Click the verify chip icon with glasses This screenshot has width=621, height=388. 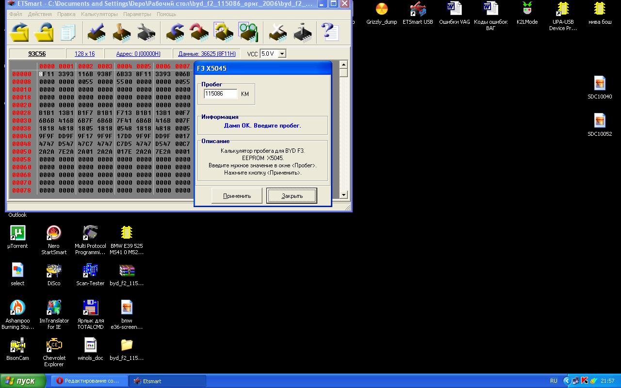(248, 32)
